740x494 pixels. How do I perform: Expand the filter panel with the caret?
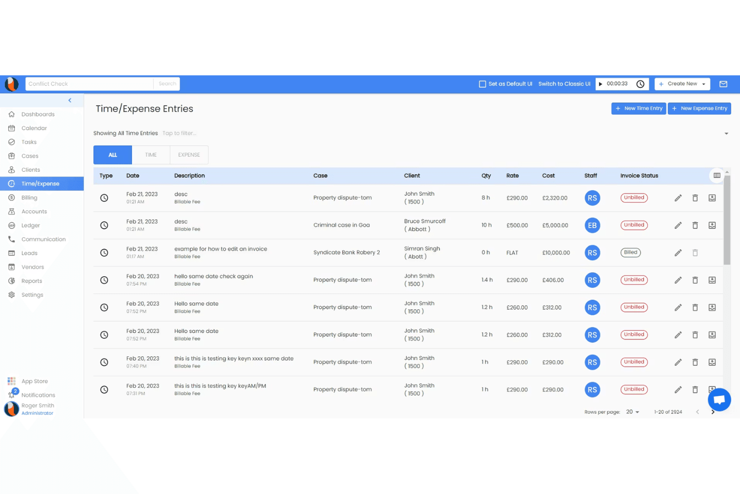726,134
